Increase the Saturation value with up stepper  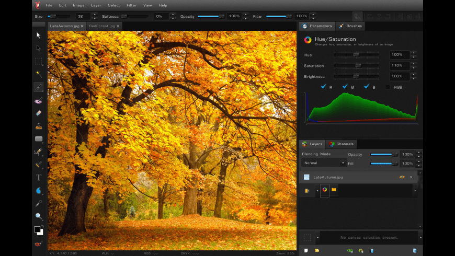point(413,64)
